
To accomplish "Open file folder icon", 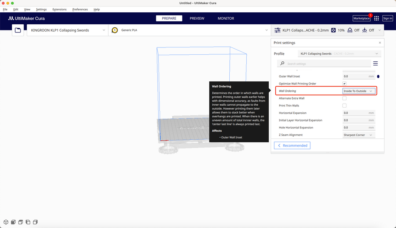I will tap(18, 30).
